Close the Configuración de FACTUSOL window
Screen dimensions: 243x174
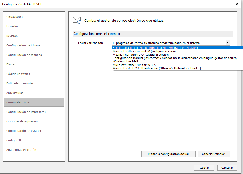point(237,4)
